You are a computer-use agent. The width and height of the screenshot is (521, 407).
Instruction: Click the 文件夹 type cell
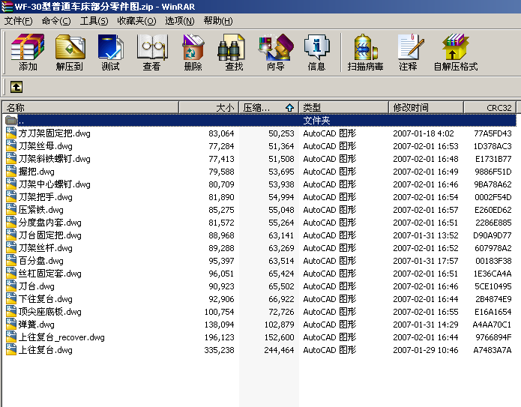click(316, 120)
